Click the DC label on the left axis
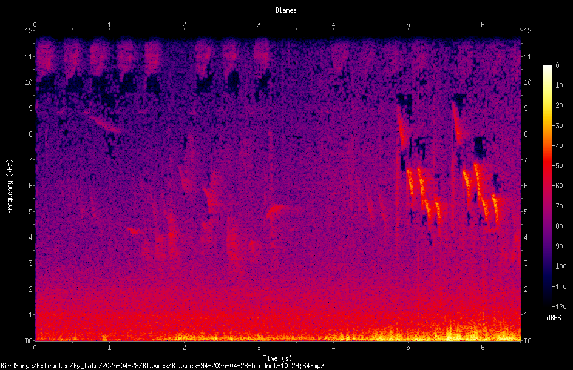The width and height of the screenshot is (573, 370). 29,341
